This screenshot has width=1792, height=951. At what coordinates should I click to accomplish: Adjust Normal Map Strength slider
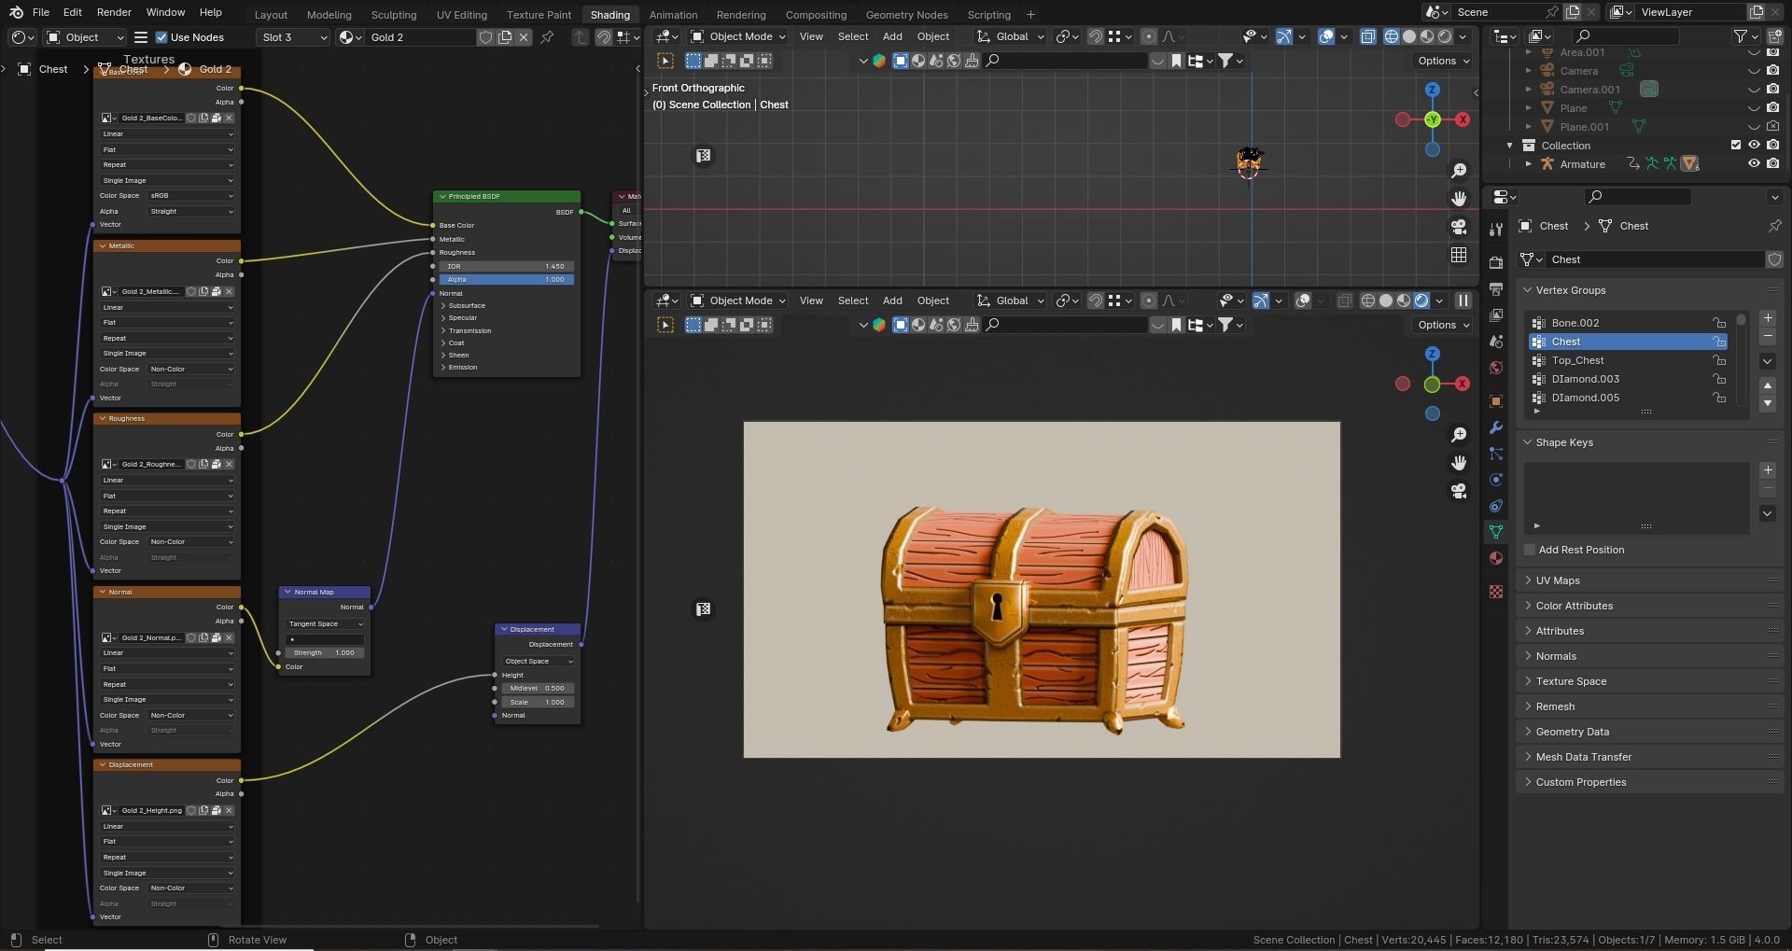[x=325, y=653]
